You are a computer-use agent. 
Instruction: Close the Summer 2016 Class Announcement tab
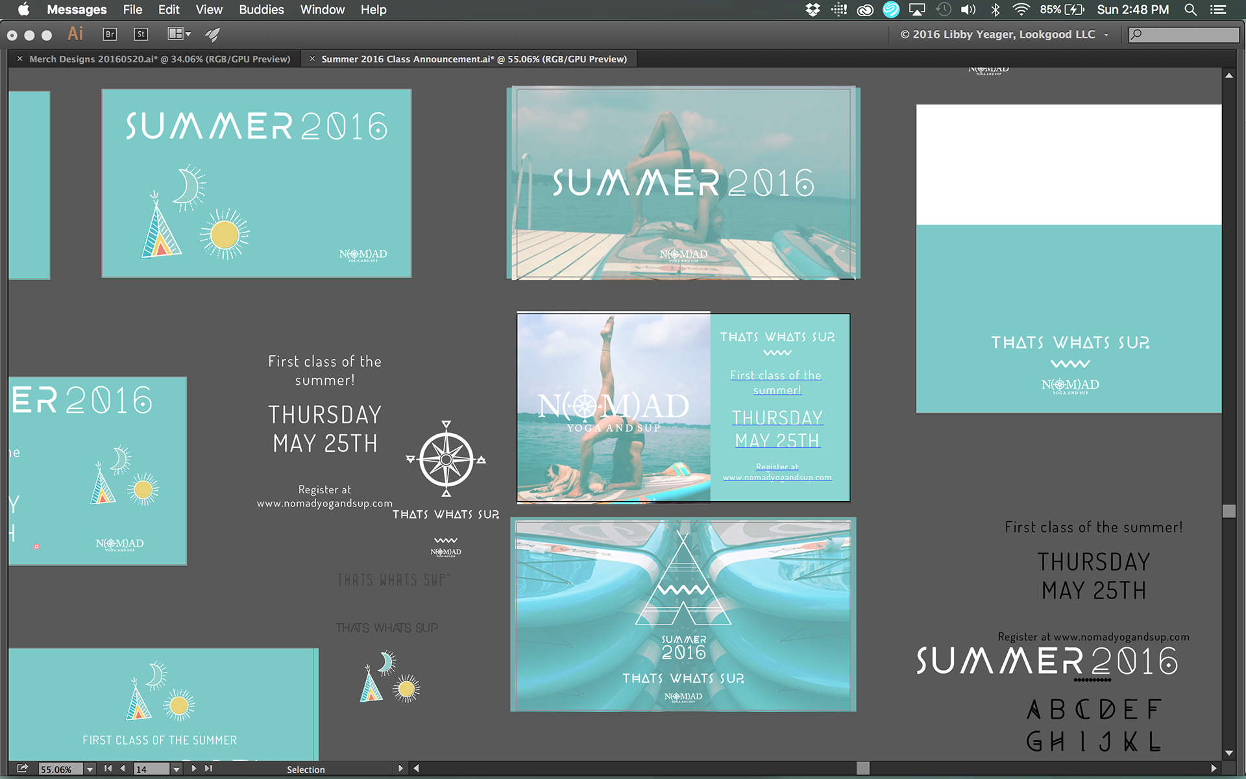click(312, 59)
